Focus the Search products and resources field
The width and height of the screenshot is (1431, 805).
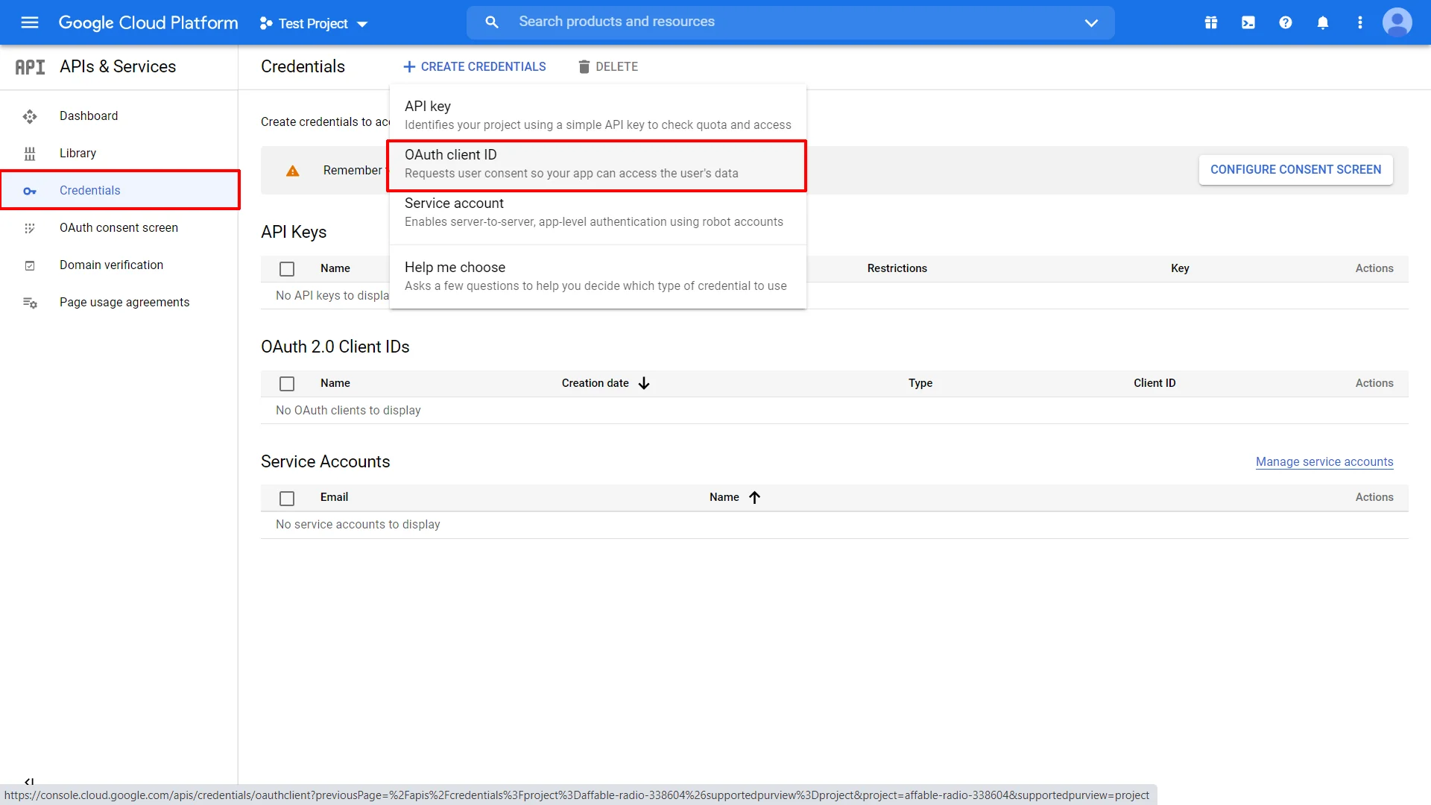coord(790,22)
